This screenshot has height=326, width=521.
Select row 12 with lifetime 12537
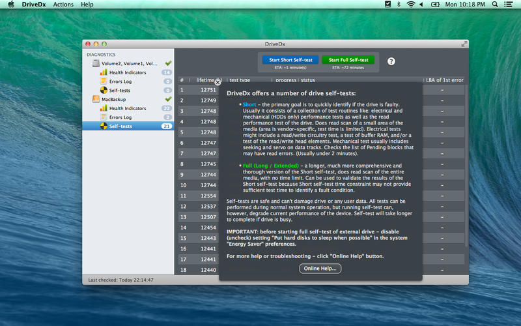click(199, 206)
